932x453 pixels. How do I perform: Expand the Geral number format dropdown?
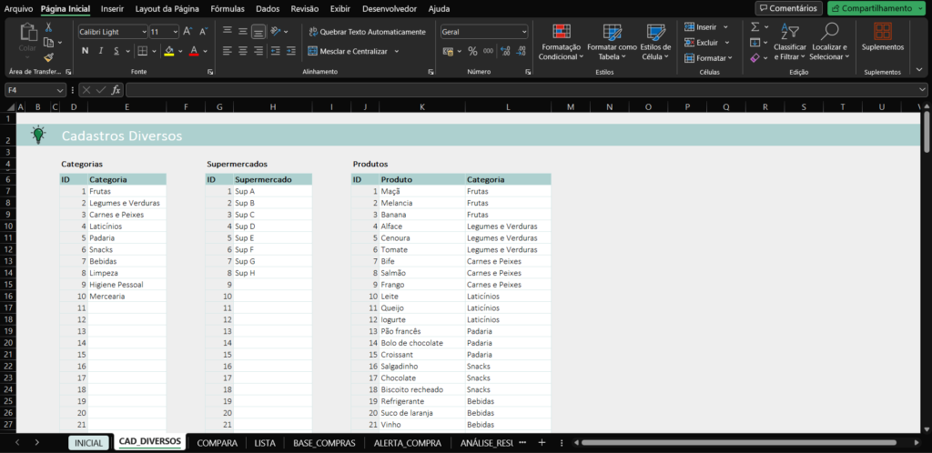523,32
